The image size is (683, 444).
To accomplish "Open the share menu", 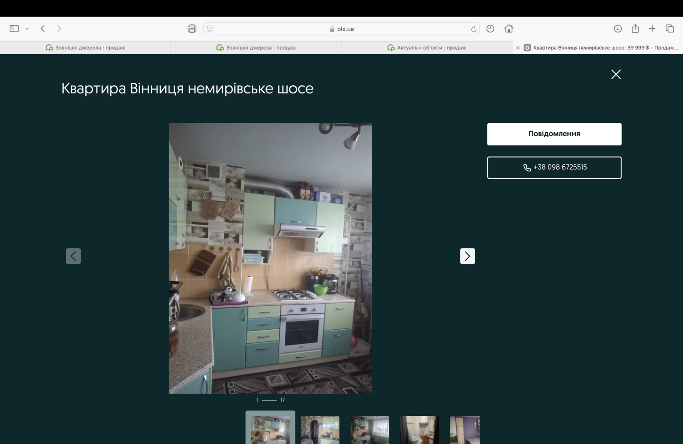I will tap(635, 29).
